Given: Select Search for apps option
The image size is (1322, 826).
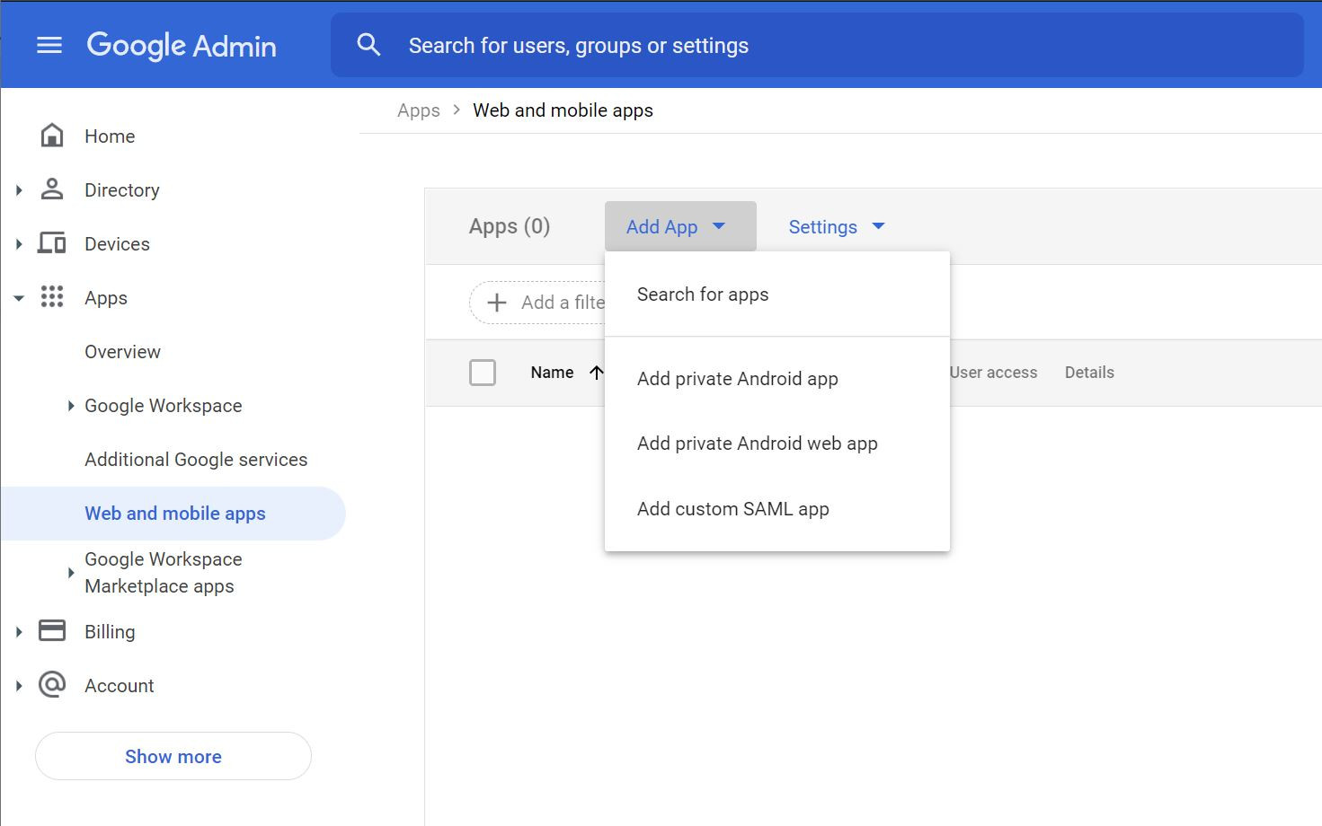Looking at the screenshot, I should coord(703,294).
